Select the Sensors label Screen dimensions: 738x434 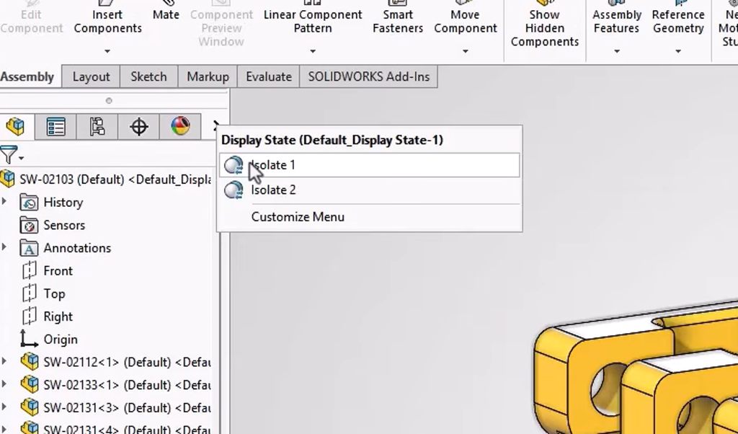click(x=64, y=226)
